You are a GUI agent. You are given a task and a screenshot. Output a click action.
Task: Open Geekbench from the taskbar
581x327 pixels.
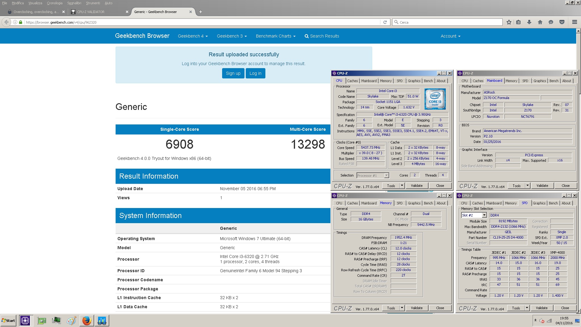click(102, 320)
